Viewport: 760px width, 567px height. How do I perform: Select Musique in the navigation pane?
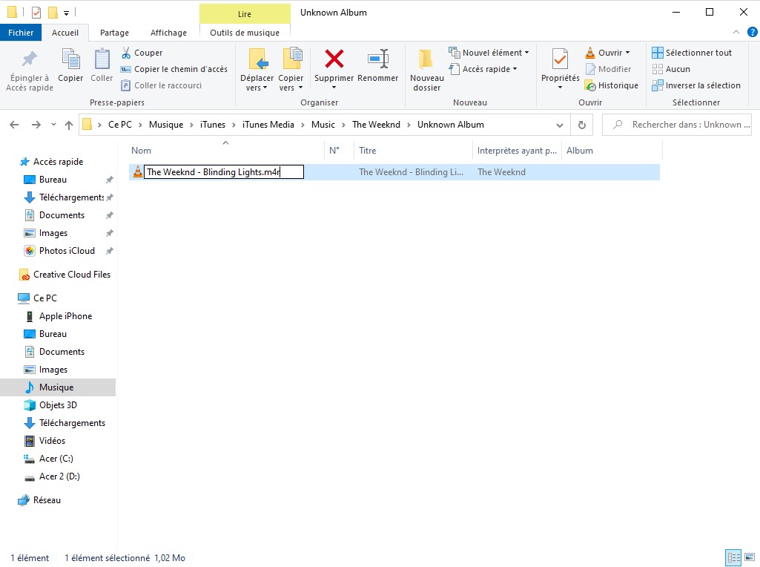(56, 387)
